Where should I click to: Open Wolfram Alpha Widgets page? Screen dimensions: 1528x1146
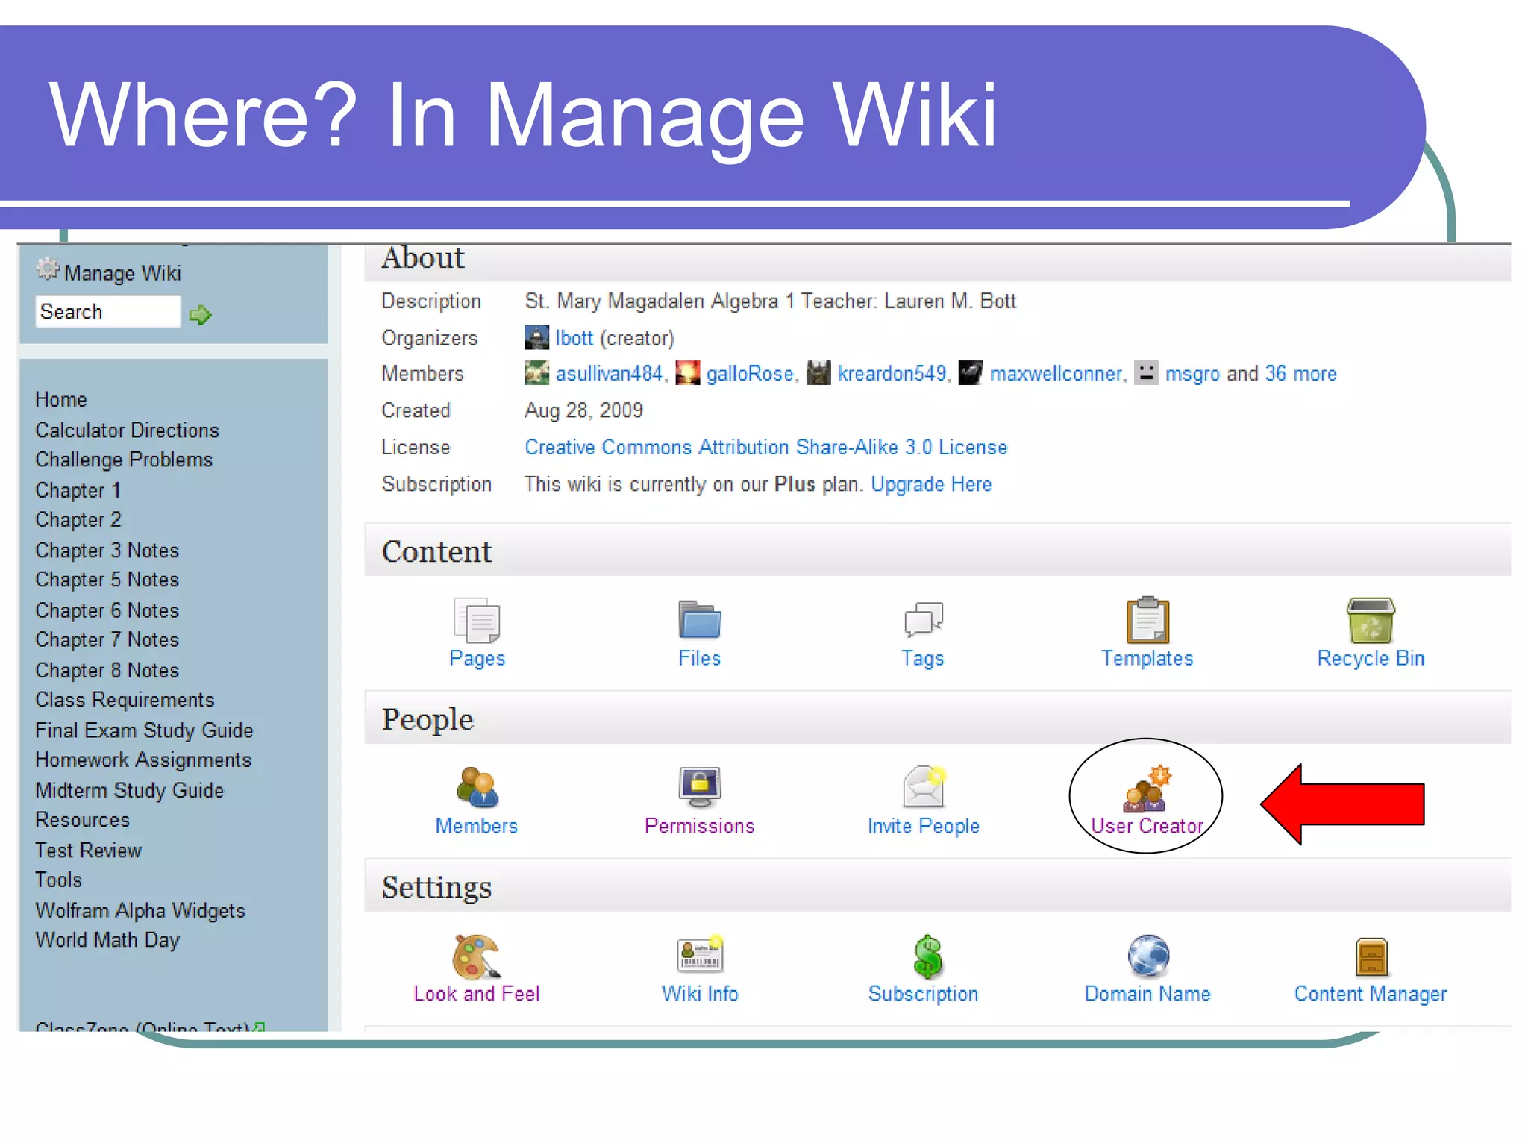coord(140,911)
